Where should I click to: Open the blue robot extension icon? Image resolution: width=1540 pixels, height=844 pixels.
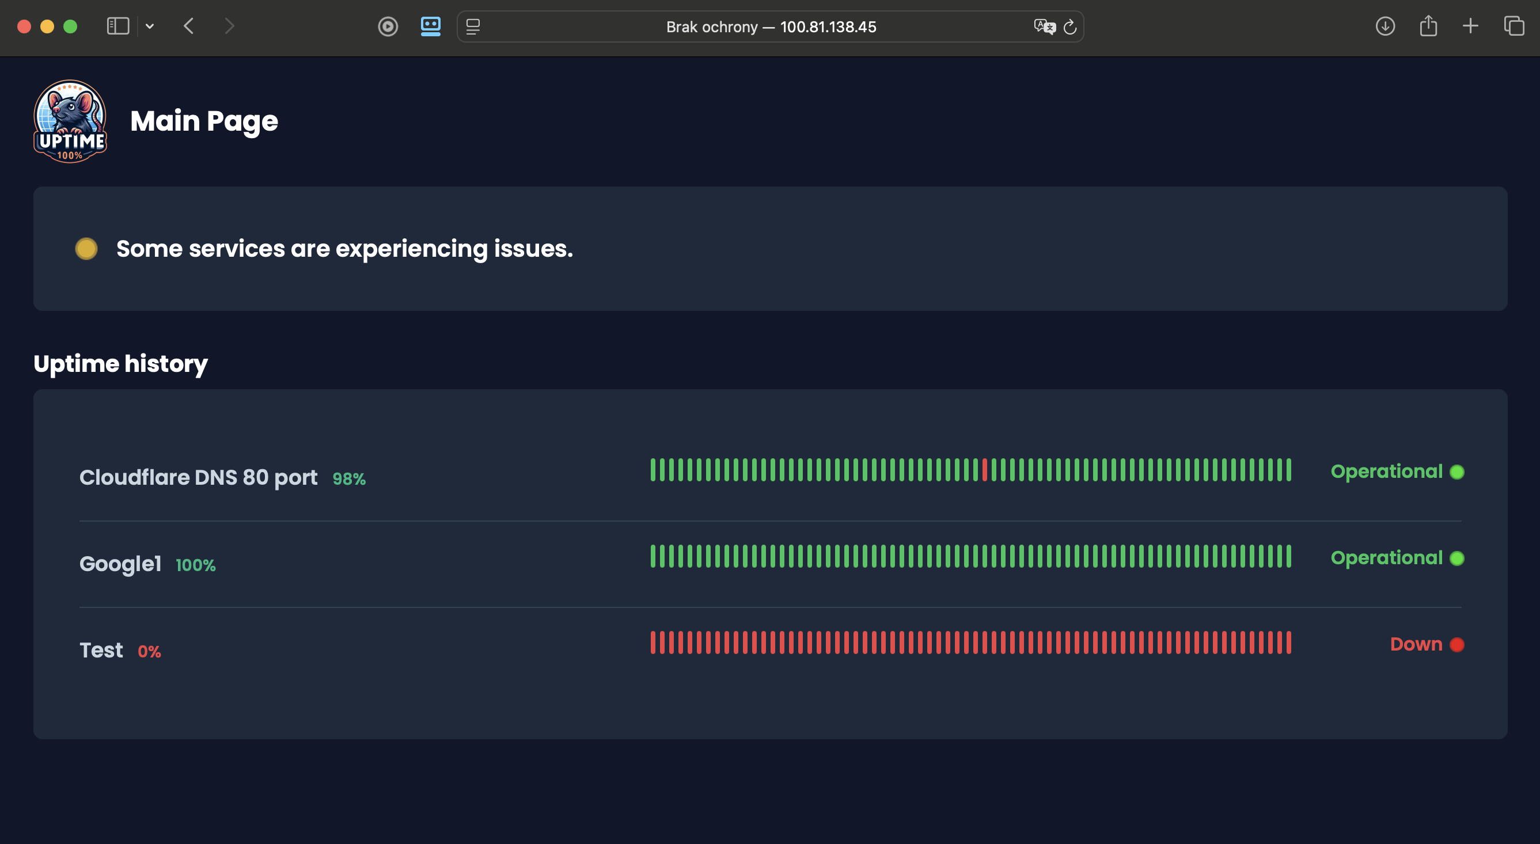430,26
